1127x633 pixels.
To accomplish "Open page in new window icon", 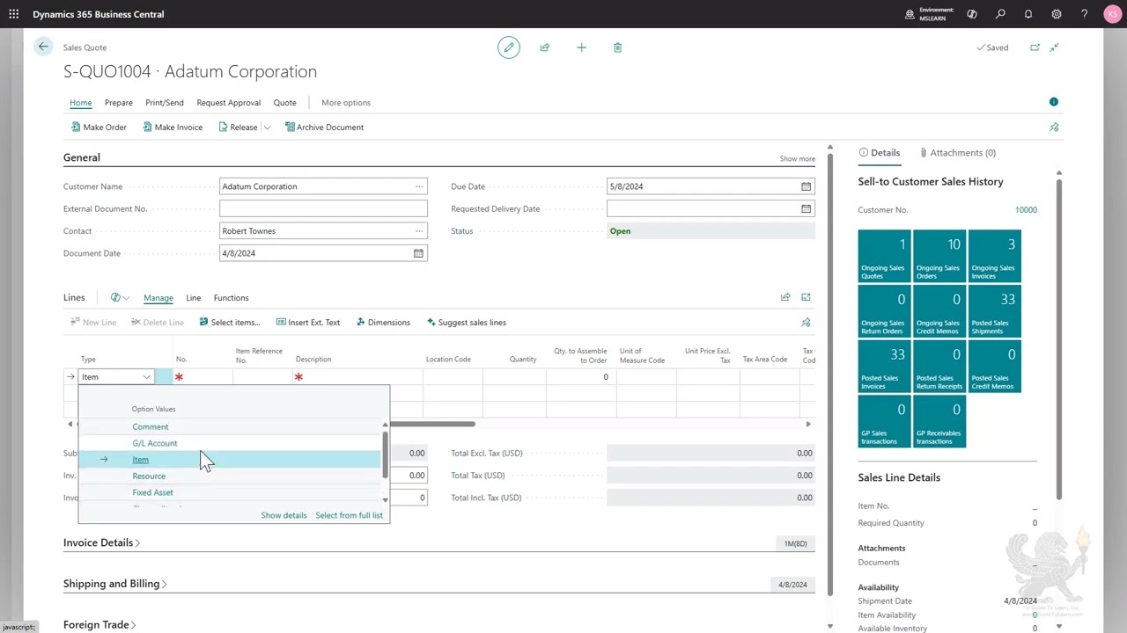I will (1035, 47).
